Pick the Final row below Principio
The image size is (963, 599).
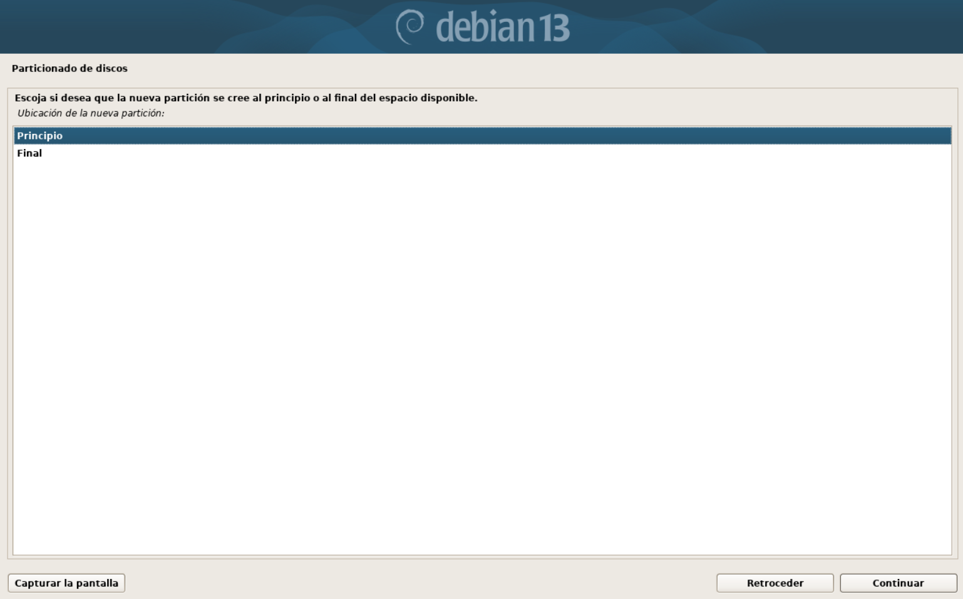pos(482,153)
